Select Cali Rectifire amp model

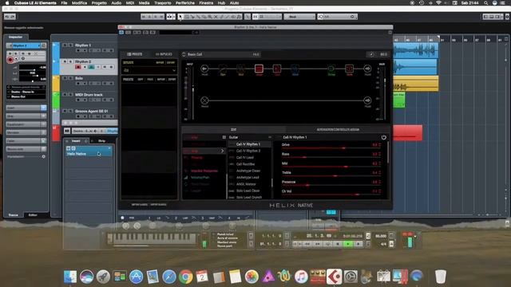pos(245,164)
